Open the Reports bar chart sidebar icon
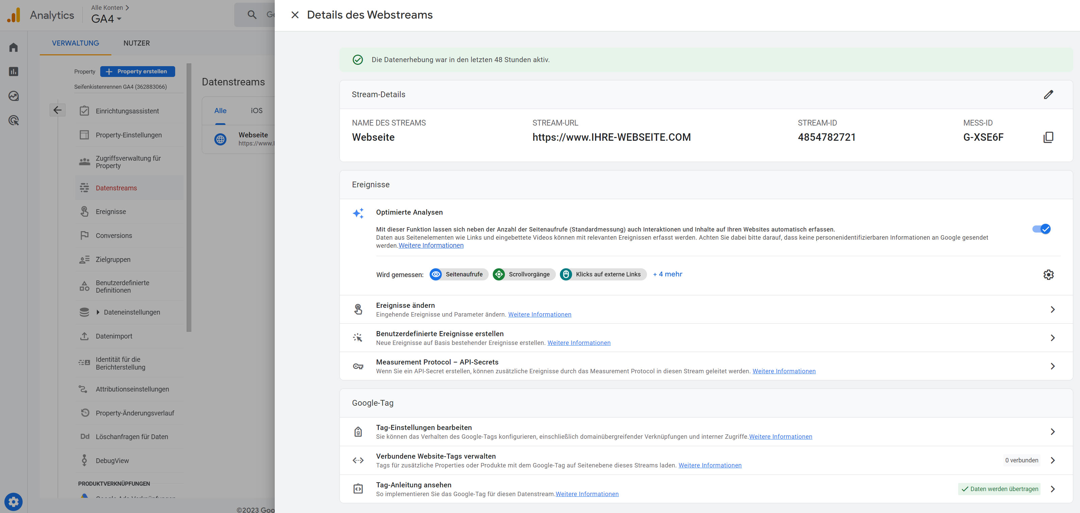 [x=13, y=72]
